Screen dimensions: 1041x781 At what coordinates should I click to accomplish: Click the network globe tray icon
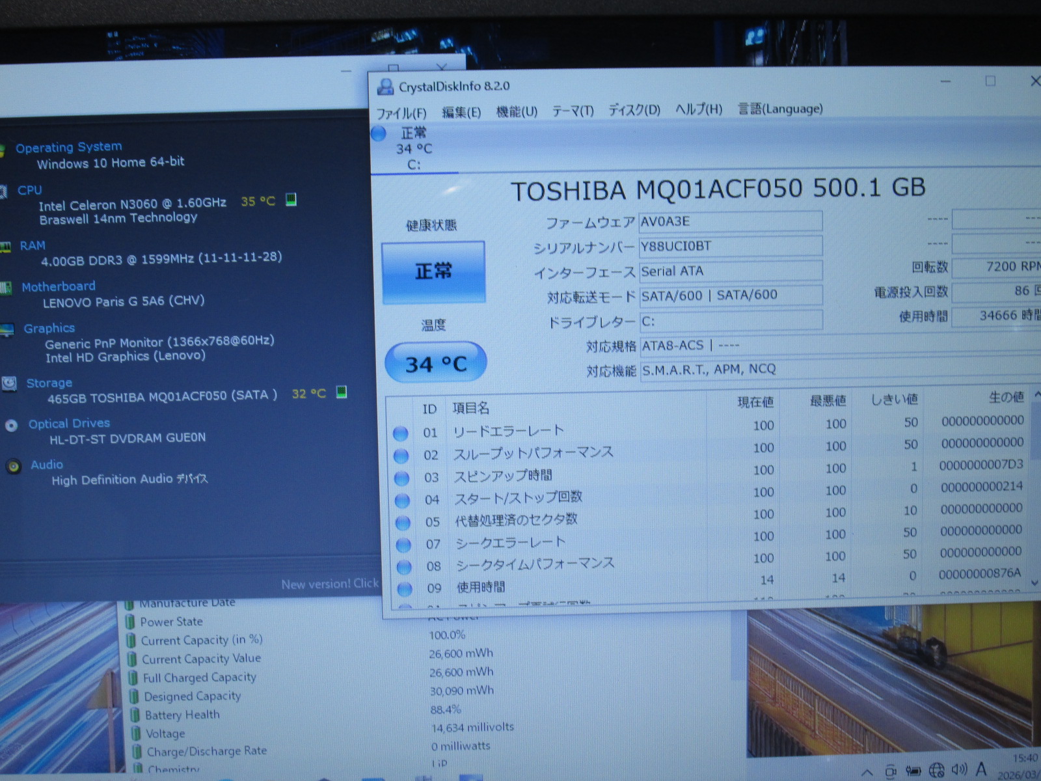[936, 771]
